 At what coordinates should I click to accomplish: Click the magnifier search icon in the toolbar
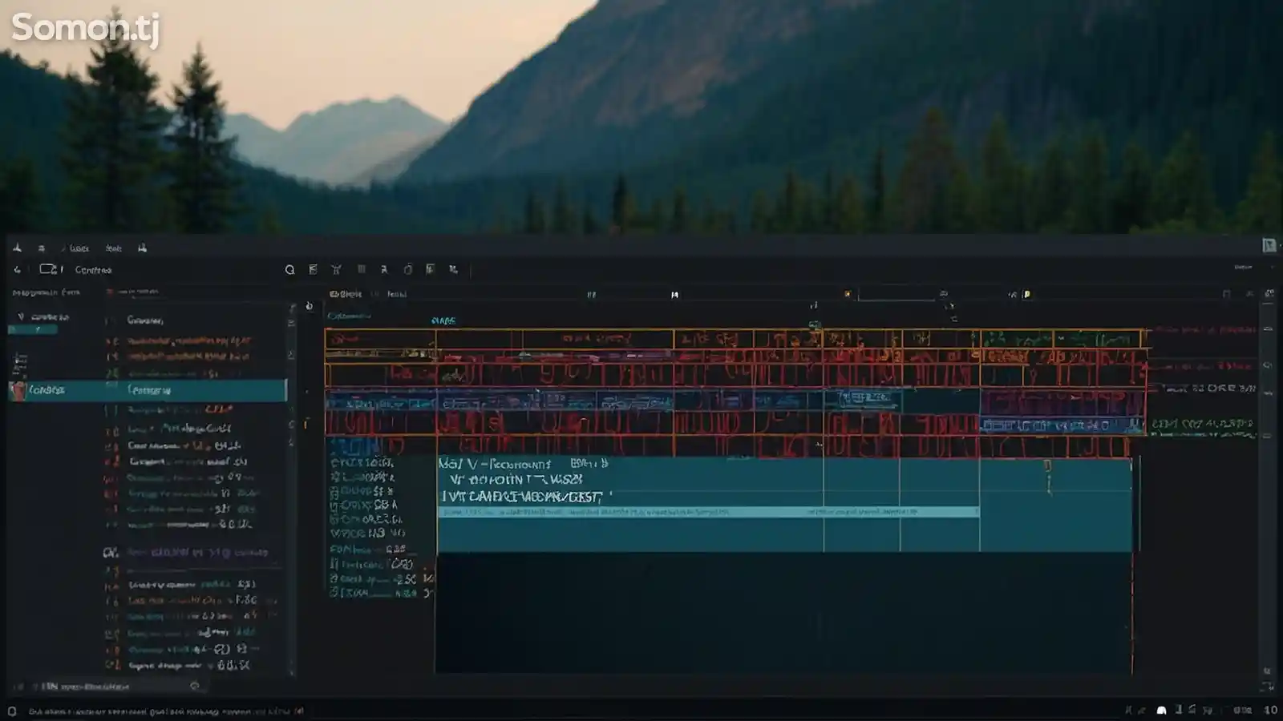pyautogui.click(x=289, y=270)
